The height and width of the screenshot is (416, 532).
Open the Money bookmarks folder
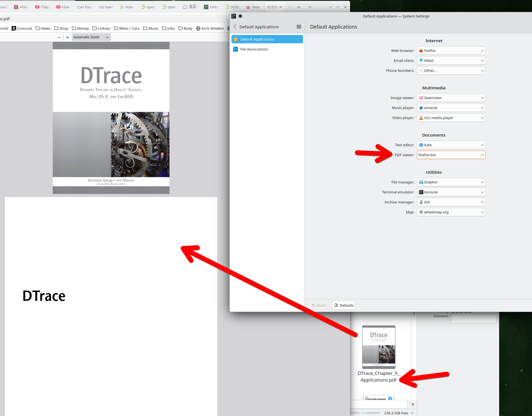click(x=80, y=28)
